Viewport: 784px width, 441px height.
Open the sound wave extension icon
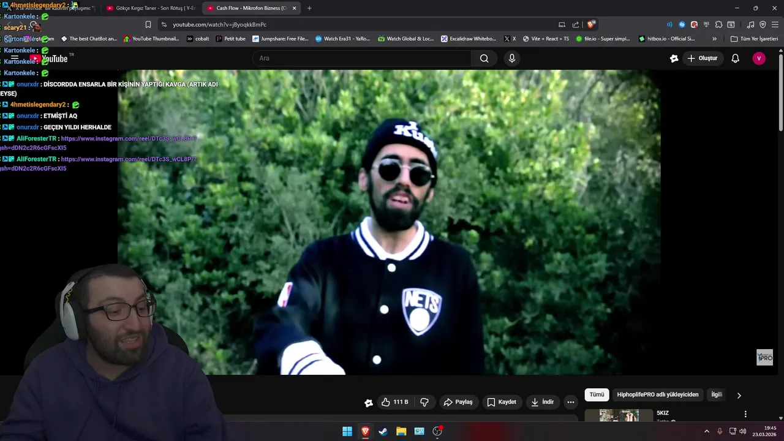(x=669, y=24)
